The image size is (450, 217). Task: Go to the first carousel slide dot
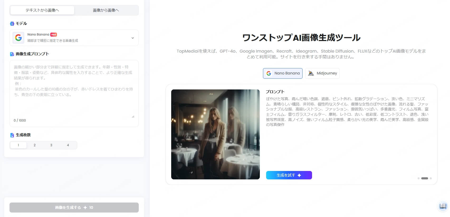[x=419, y=178]
